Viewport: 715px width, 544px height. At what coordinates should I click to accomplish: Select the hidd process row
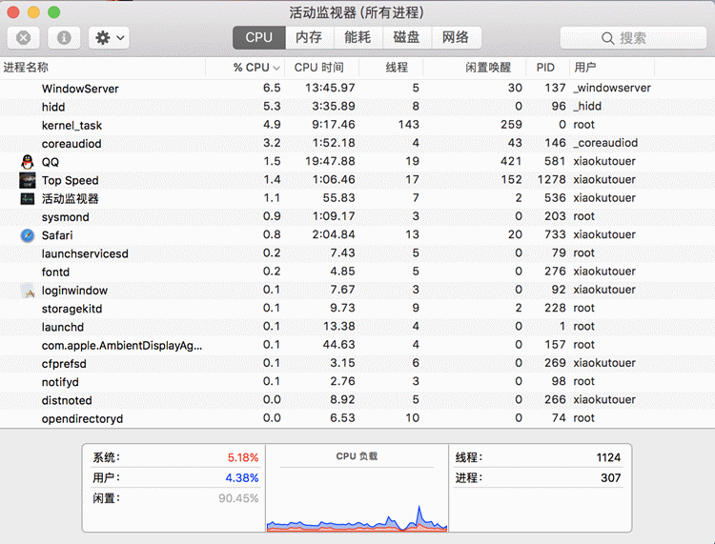click(x=357, y=107)
